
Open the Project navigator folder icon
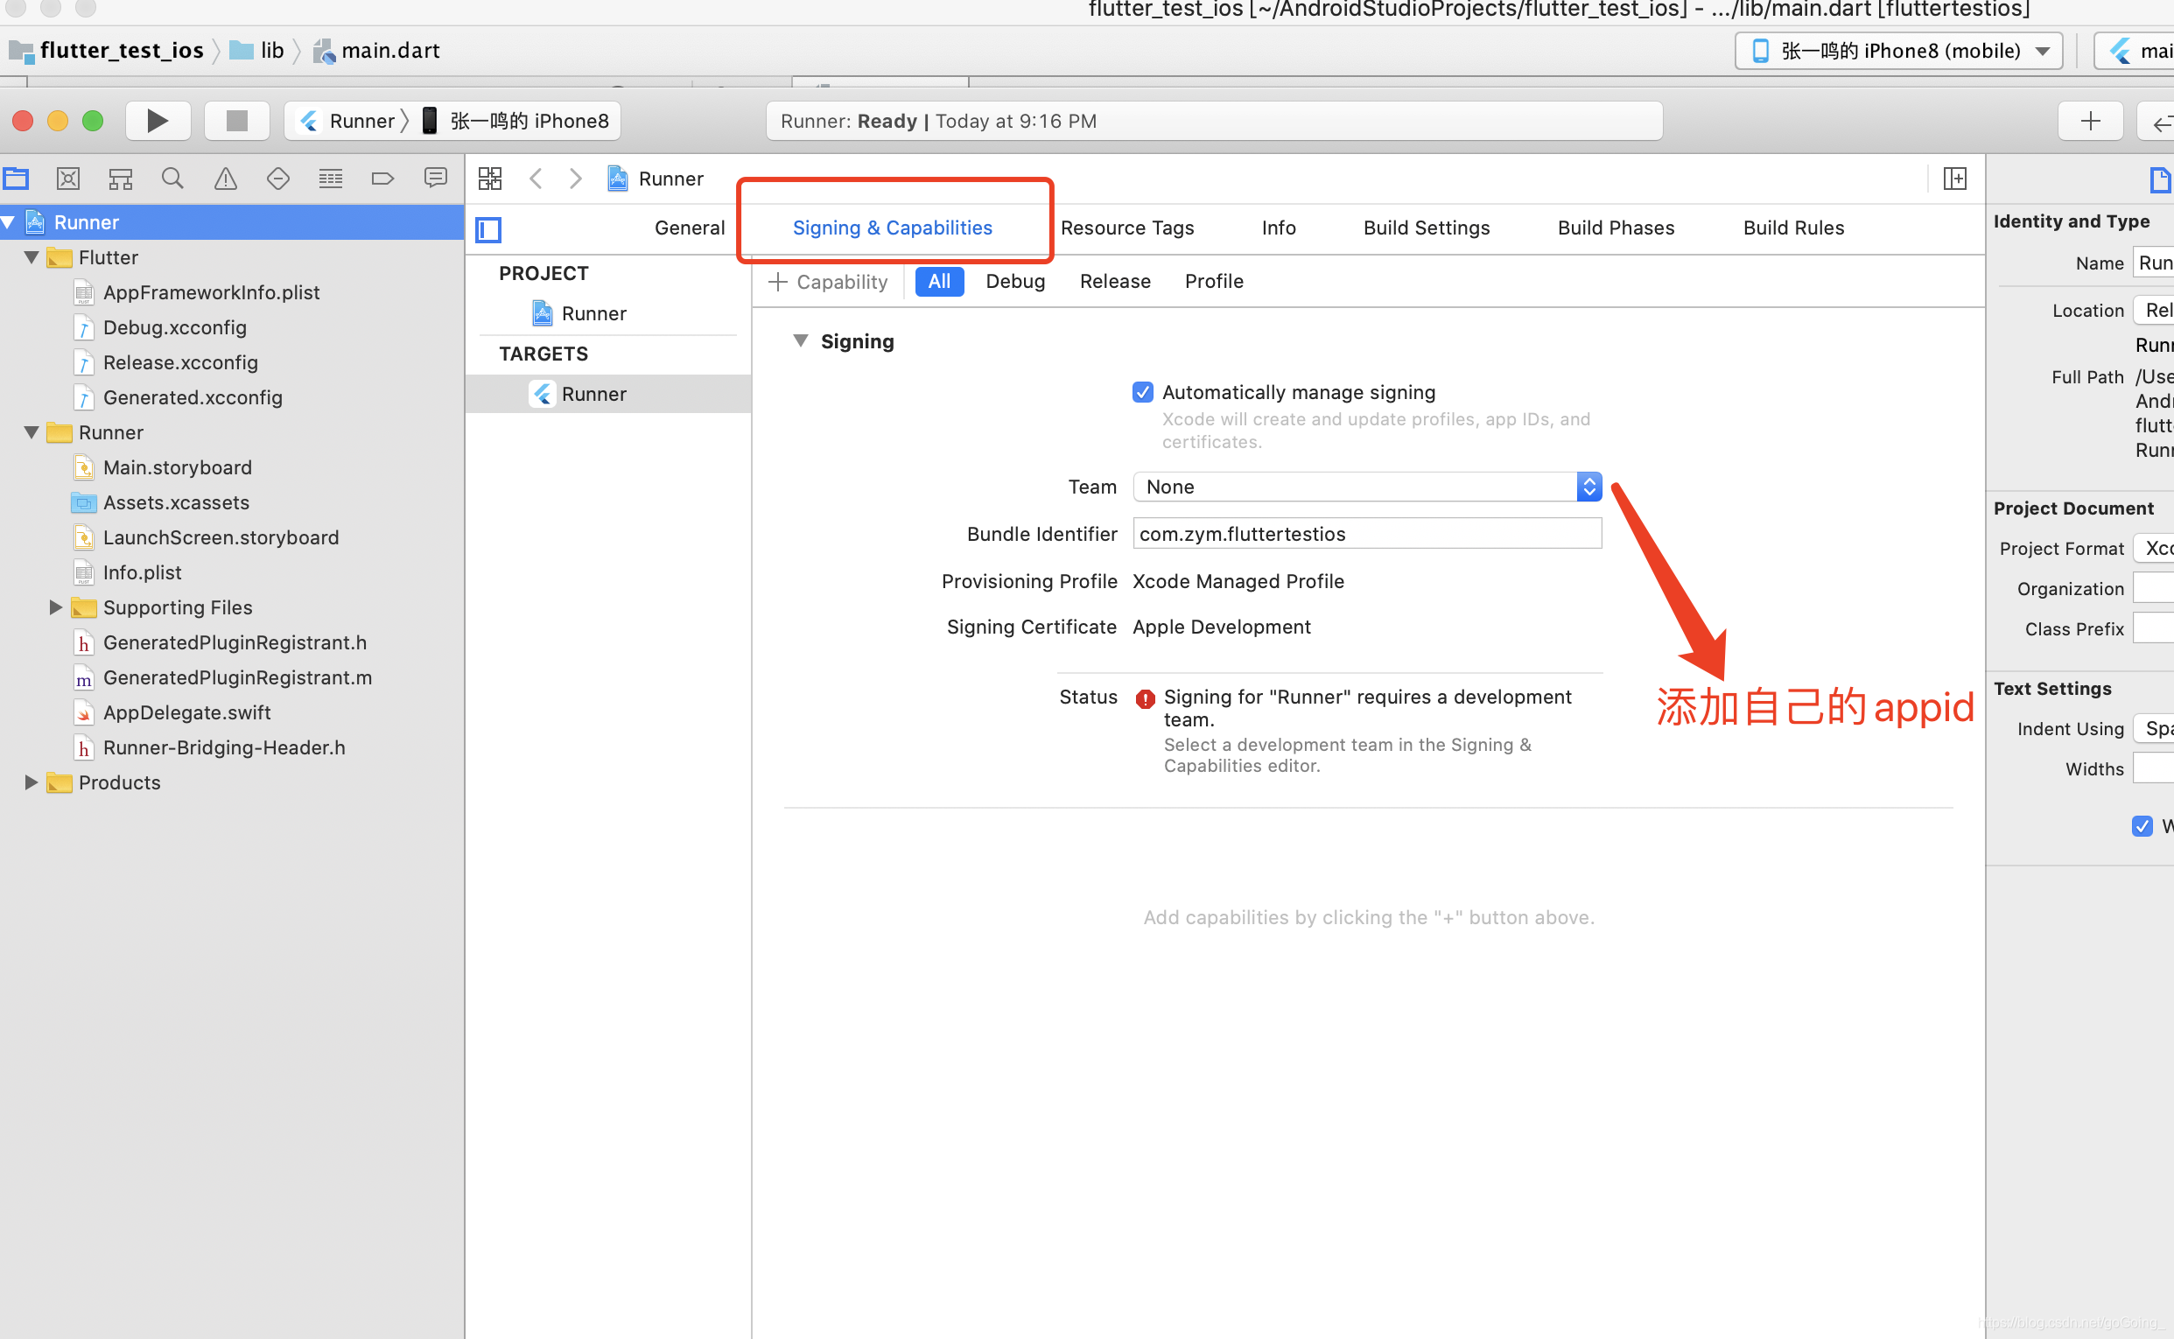[x=16, y=179]
